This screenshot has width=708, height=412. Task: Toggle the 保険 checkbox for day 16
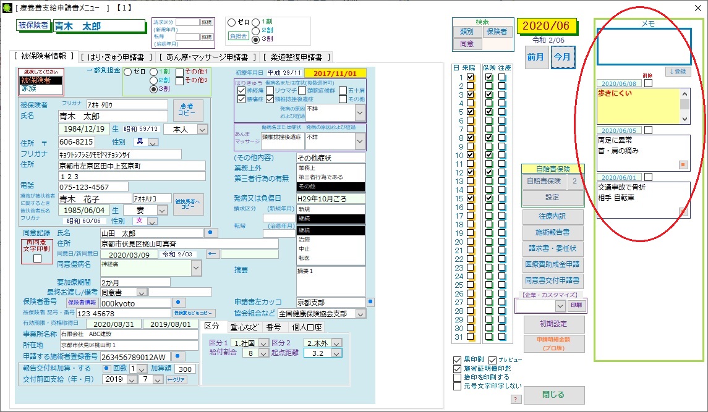(488, 207)
